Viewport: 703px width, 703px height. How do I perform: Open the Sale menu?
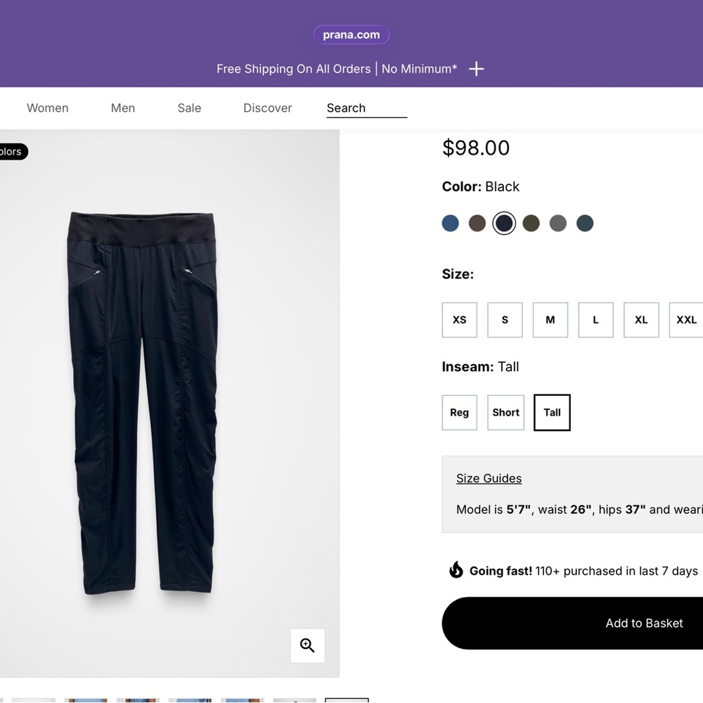[189, 108]
